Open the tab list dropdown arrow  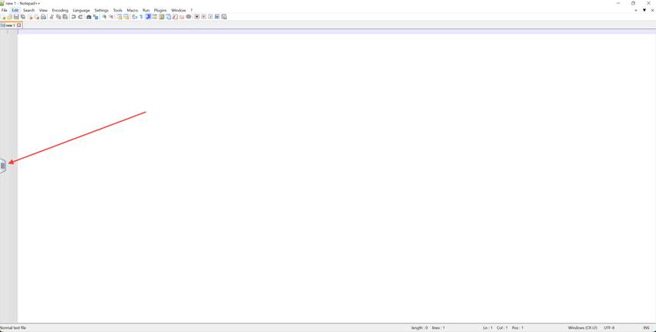click(x=644, y=10)
